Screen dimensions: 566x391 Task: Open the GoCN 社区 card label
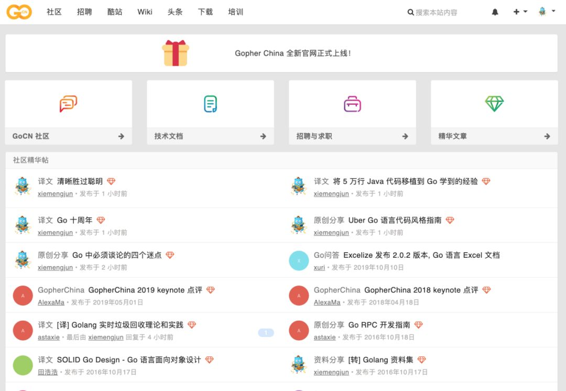point(31,136)
